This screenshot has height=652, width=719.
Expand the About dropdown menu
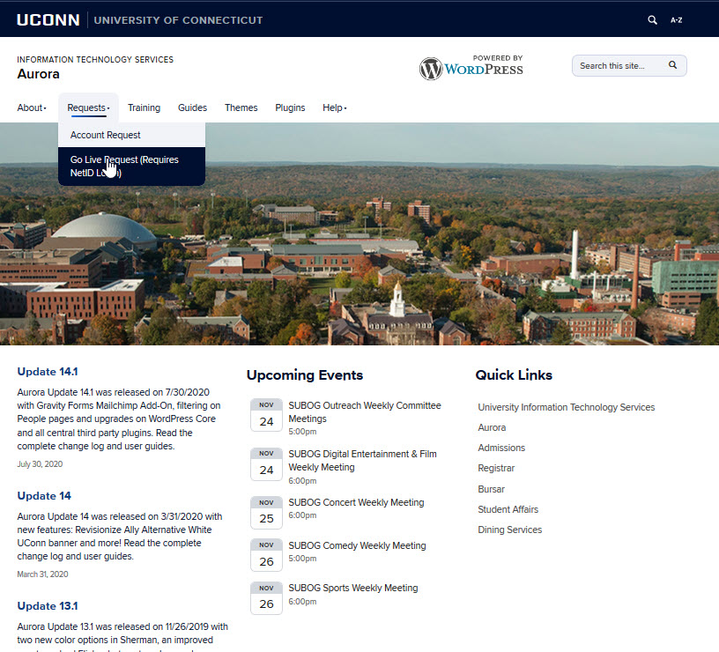[32, 107]
